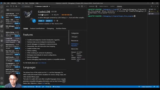Open dropdown beside Uninstall button

(52, 21)
